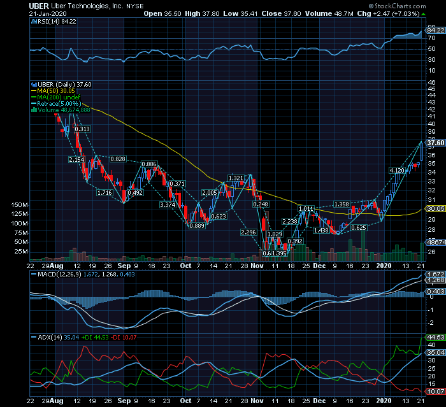Select the Retrace(5.00%) legend label
The height and width of the screenshot is (407, 446).
click(x=59, y=104)
